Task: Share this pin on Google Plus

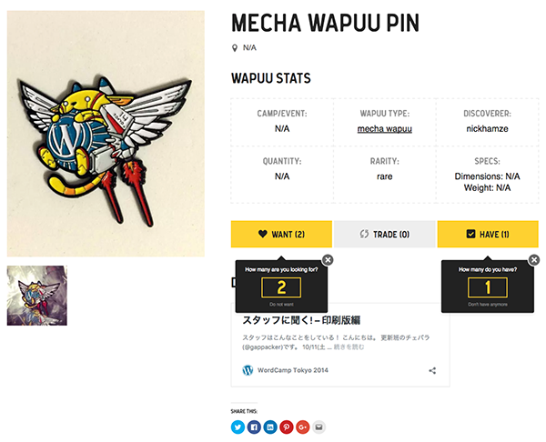Action: 303,427
